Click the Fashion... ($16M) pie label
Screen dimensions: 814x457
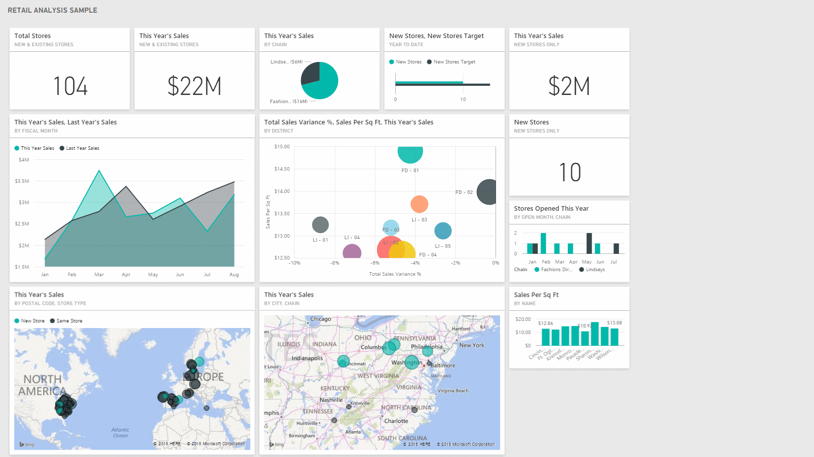click(288, 102)
